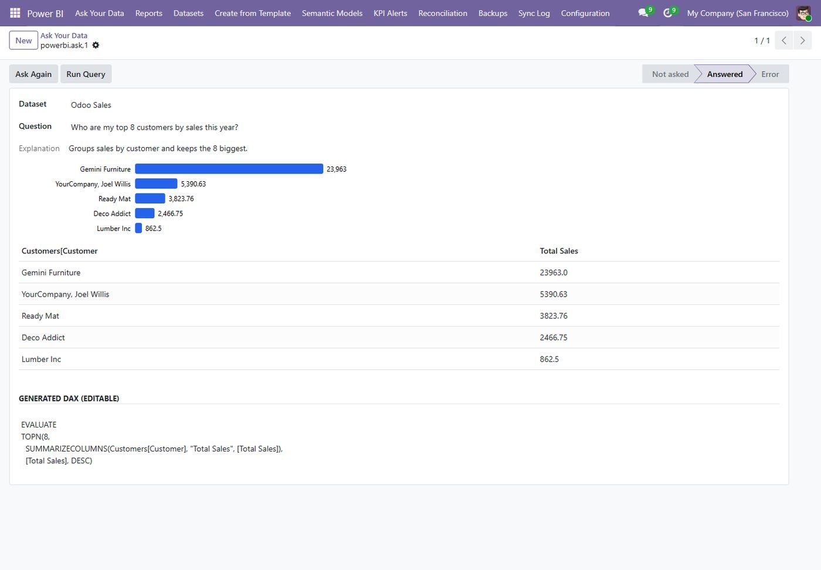821x570 pixels.
Task: Click the Deco Addict table row
Action: [399, 338]
